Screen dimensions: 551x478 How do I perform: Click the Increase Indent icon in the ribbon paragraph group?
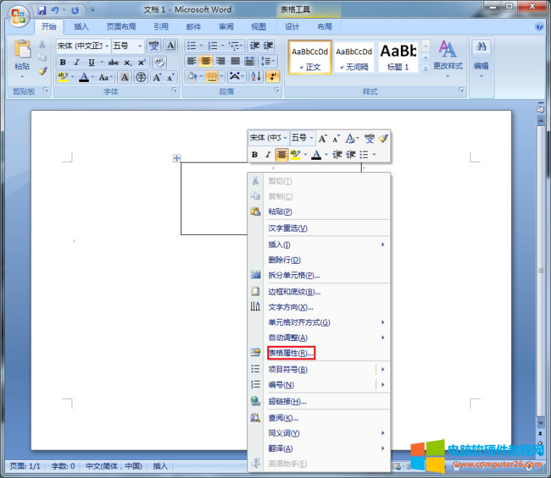[267, 45]
